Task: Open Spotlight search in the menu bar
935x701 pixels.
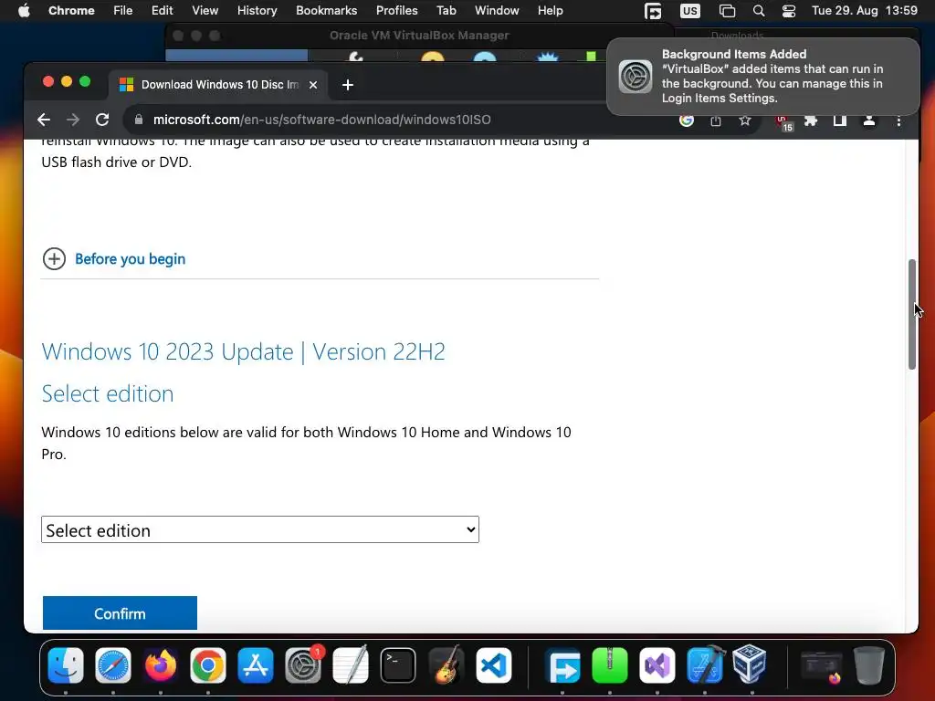Action: tap(759, 11)
